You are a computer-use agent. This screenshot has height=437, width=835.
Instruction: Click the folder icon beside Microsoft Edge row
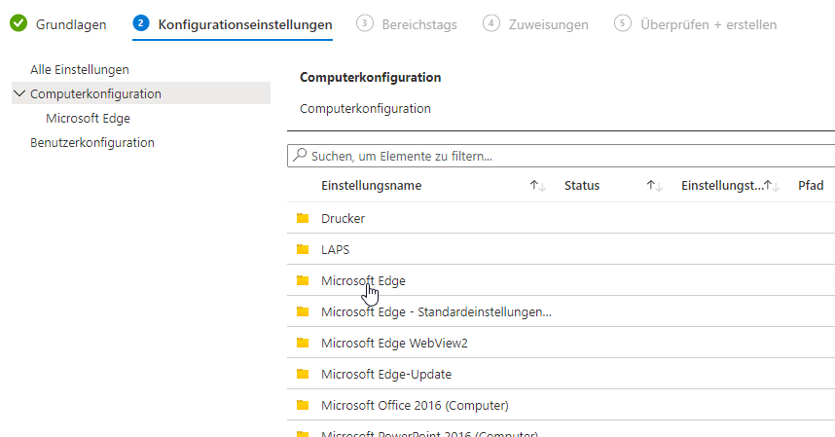click(303, 280)
